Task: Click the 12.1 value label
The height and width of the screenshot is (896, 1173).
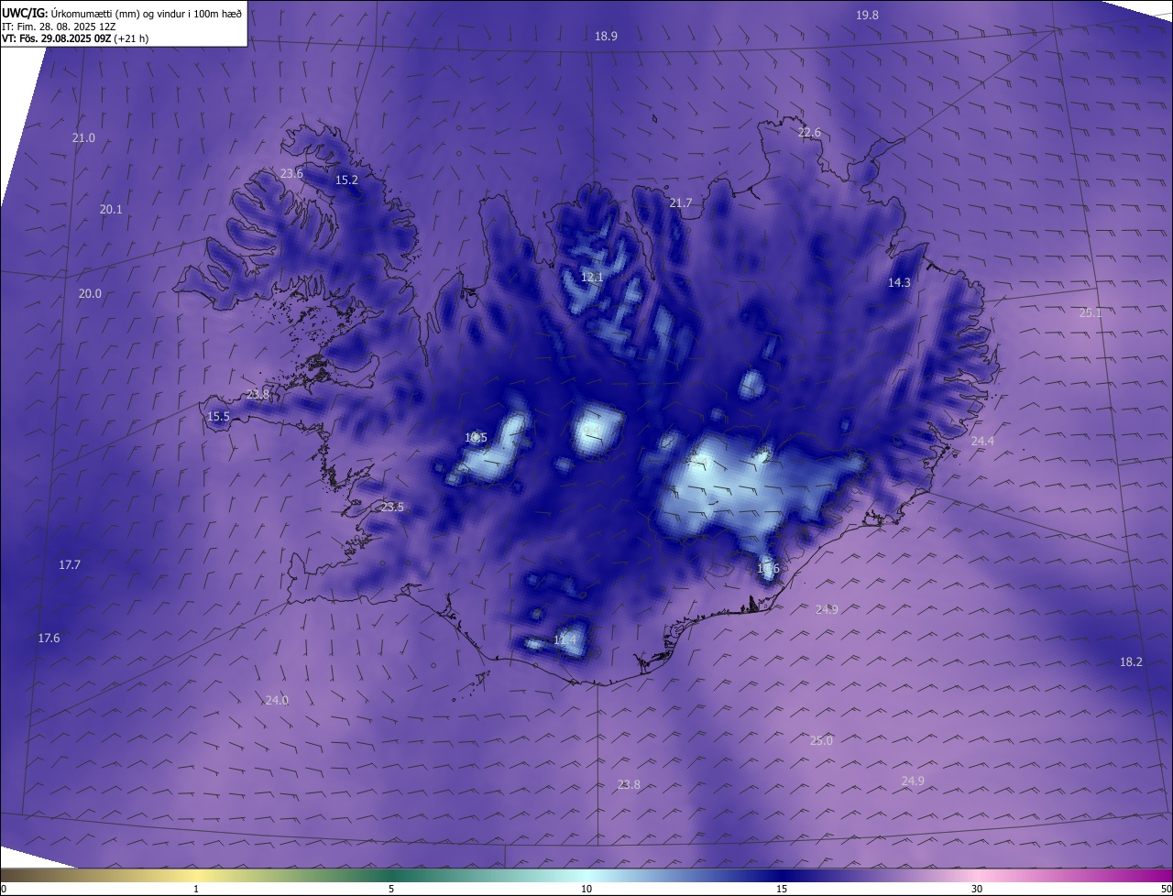Action: (x=592, y=278)
